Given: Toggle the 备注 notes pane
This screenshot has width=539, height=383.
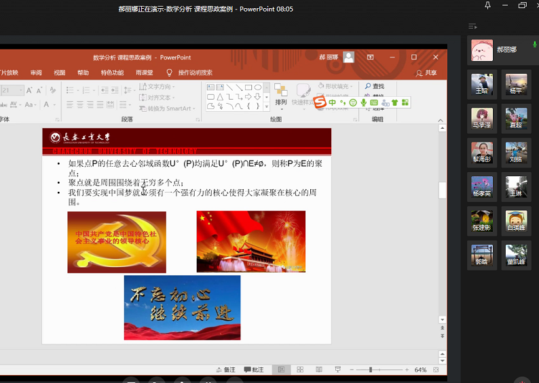Looking at the screenshot, I should coord(226,370).
